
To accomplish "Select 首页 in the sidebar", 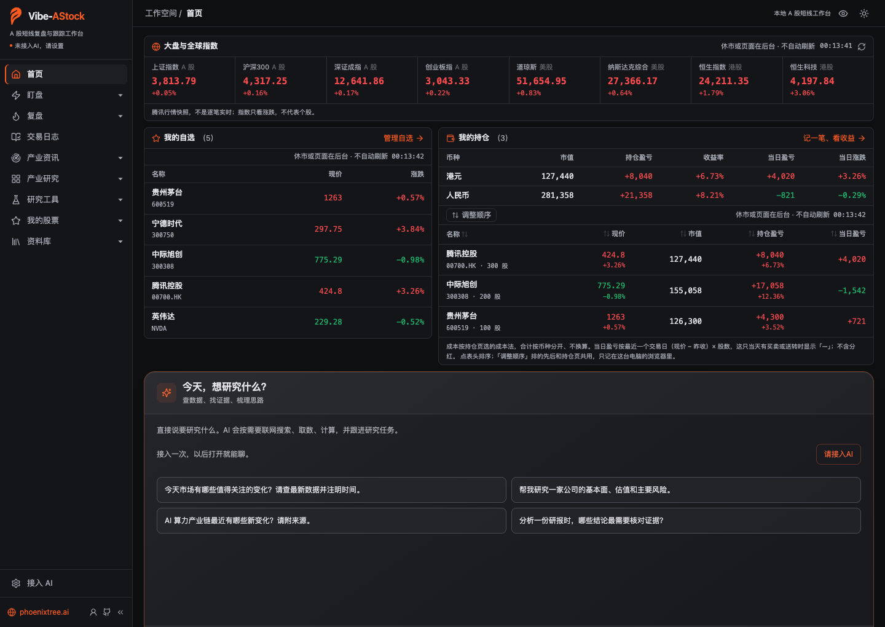I will coord(66,74).
